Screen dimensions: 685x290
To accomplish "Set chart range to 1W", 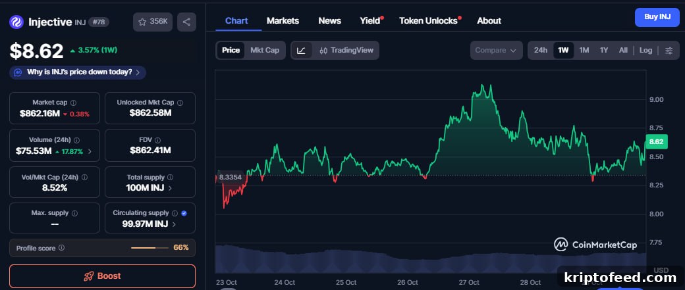I will coord(564,50).
